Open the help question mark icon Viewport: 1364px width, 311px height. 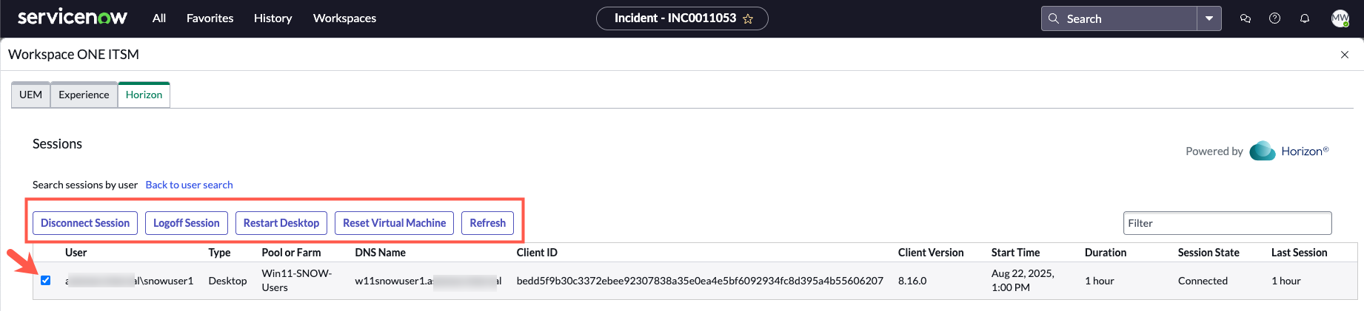[1274, 18]
